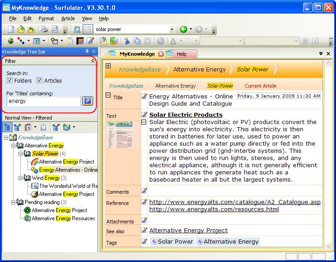Screen dimensions: 336x262
Task: Click the colored dots icon in the edit toolbar
Action: coord(21,40)
